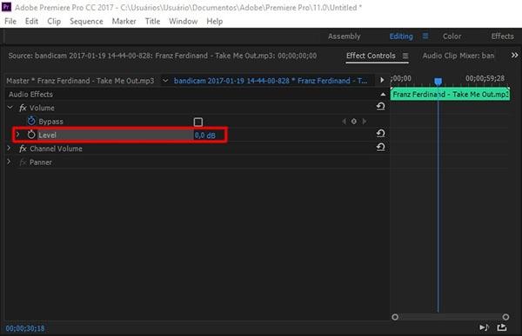
Task: Open the Effect Controls panel menu icon
Action: (405, 56)
